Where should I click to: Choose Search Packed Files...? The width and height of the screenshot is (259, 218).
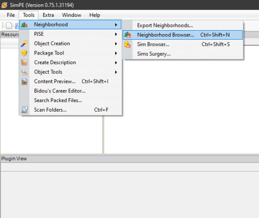pos(71,100)
